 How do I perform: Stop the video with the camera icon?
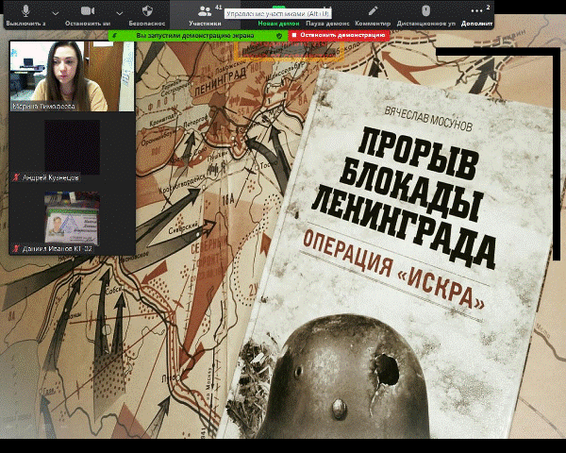click(x=88, y=10)
